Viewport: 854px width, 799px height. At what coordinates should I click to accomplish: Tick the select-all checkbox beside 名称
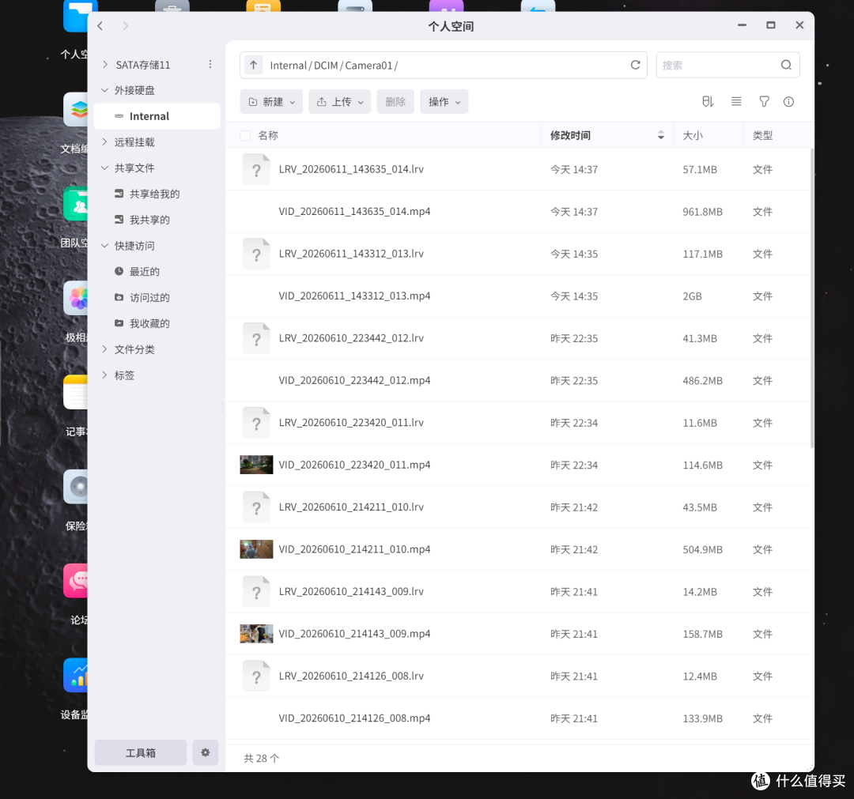coord(246,135)
